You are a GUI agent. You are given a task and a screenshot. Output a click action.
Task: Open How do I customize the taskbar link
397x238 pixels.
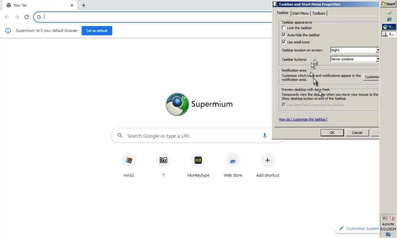point(303,119)
